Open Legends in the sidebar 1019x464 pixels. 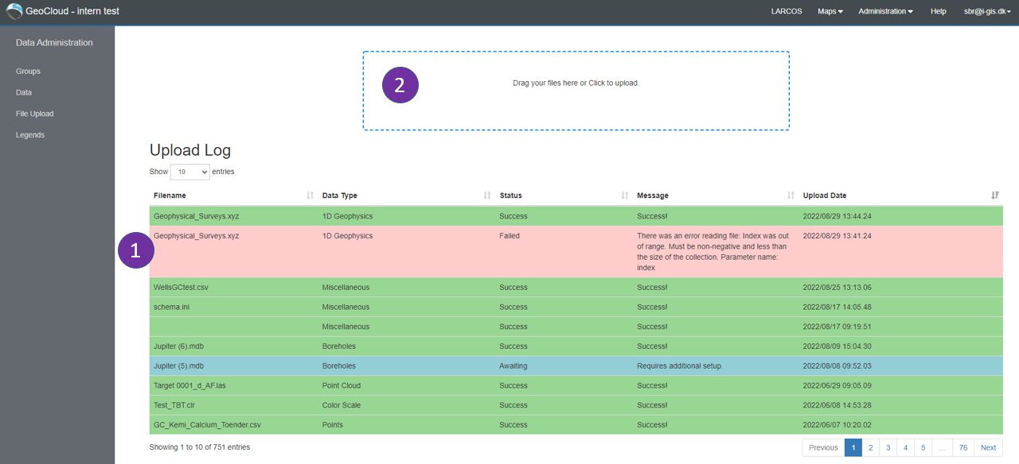(30, 135)
